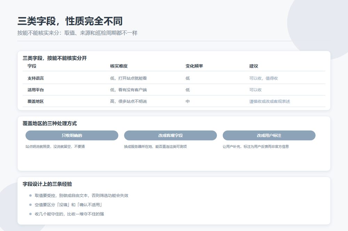348x231 pixels.
Task: Click the 低 frequency cell in 适用平台 row
Action: (x=188, y=89)
